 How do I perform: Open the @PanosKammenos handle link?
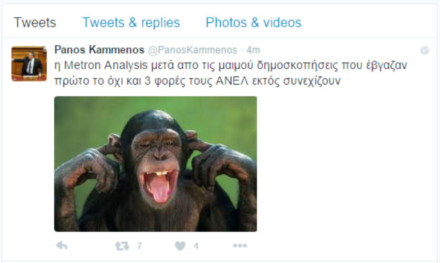(x=193, y=50)
